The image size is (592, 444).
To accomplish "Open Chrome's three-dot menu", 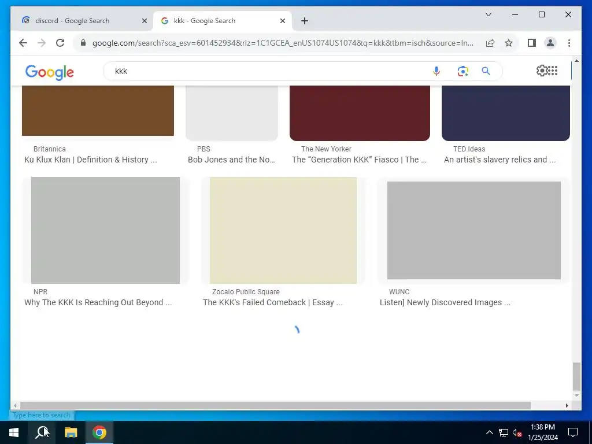I will coord(569,43).
